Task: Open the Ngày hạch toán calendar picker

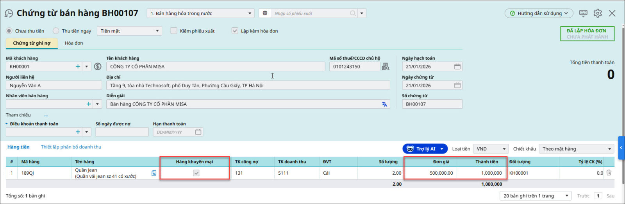Action: (457, 67)
